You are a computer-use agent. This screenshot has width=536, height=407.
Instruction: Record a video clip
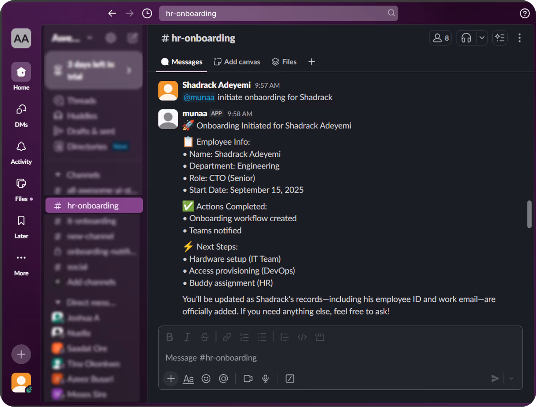point(248,378)
